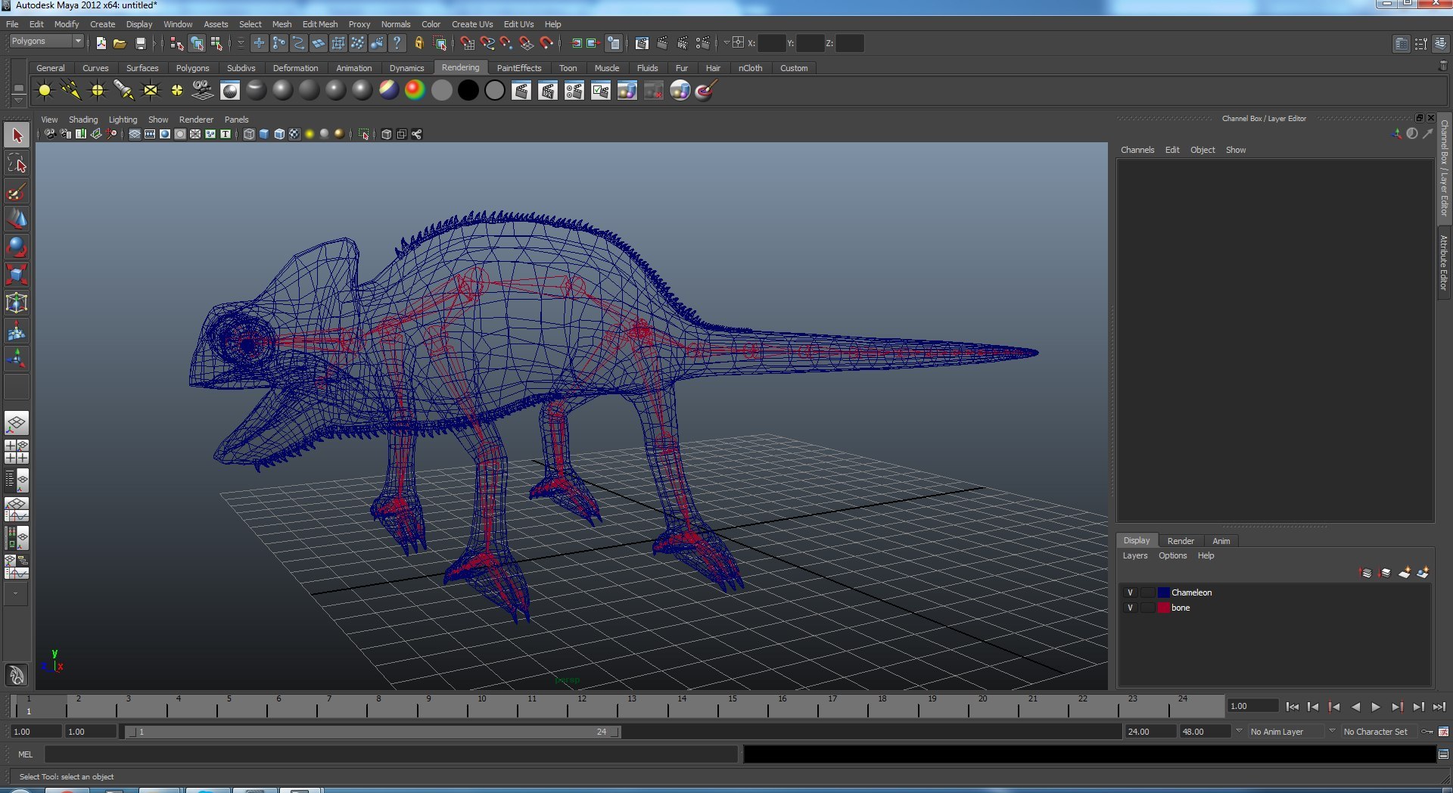1453x793 pixels.
Task: Apply the black surface shader ball
Action: click(468, 91)
